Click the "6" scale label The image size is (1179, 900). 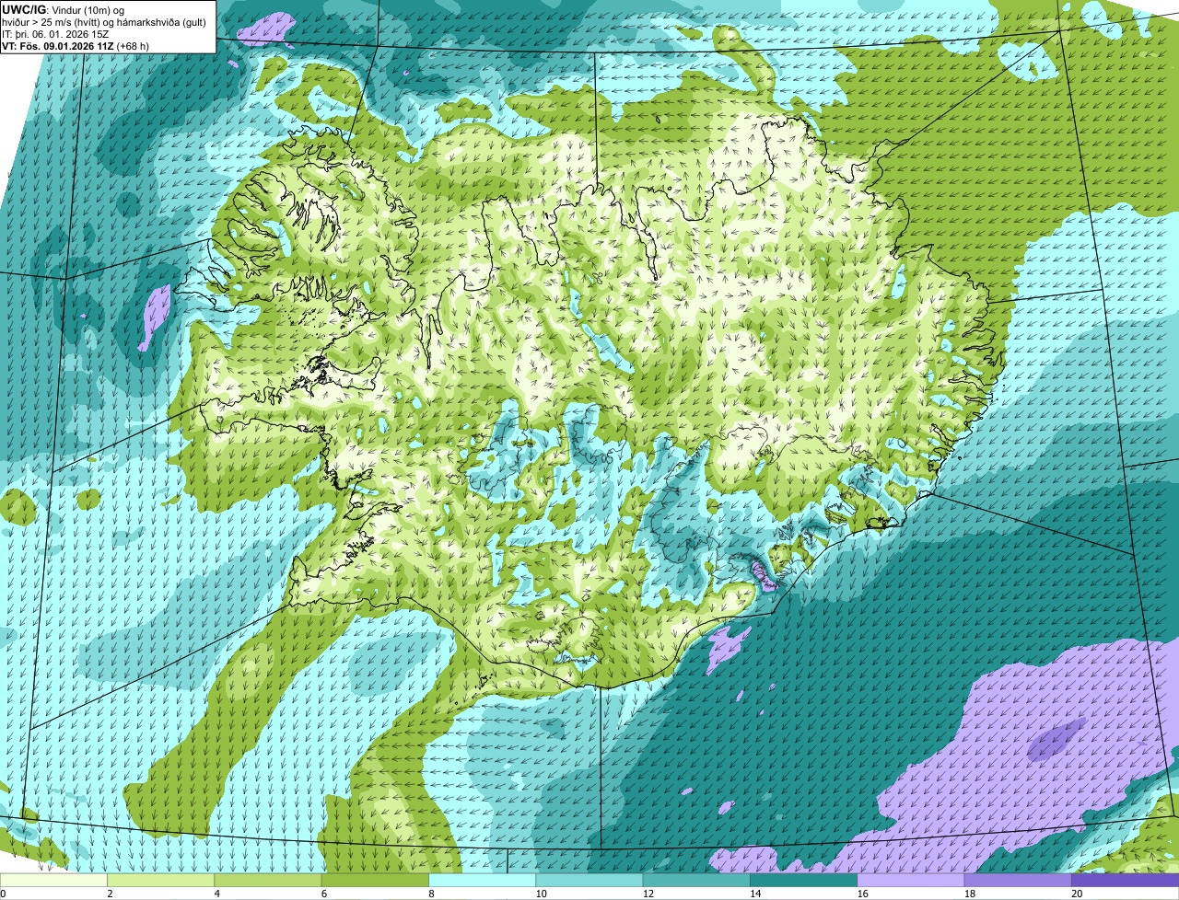click(x=323, y=894)
